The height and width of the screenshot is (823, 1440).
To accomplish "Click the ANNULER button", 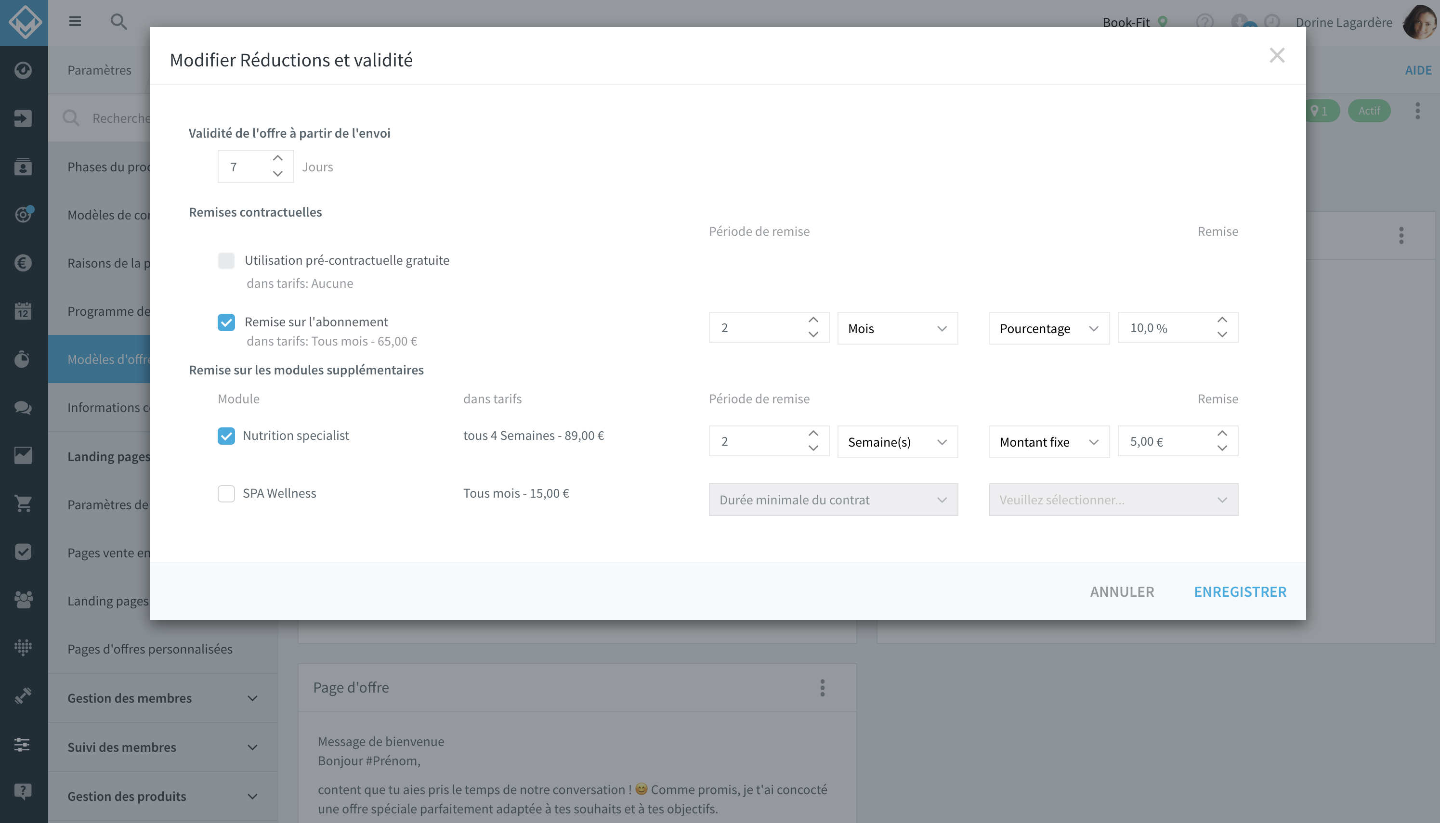I will [x=1122, y=592].
